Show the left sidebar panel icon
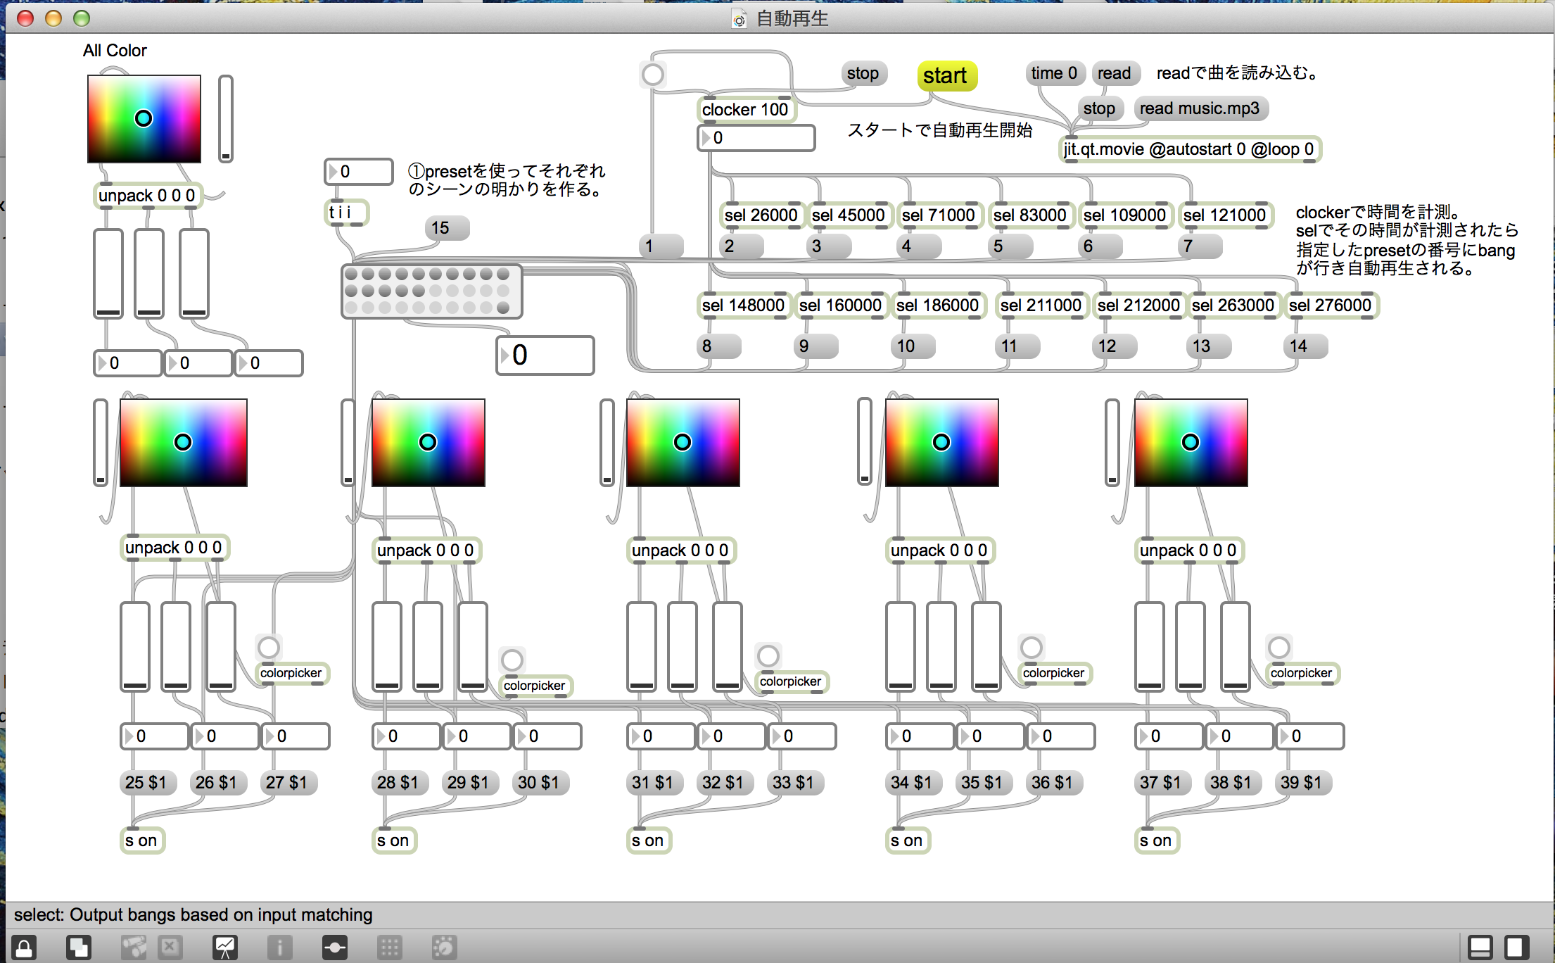This screenshot has height=963, width=1555. (x=1480, y=948)
